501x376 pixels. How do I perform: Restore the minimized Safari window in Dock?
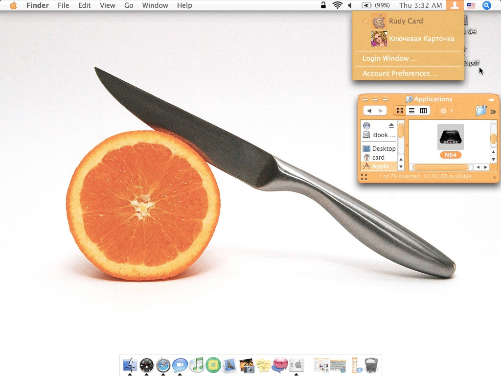(338, 366)
